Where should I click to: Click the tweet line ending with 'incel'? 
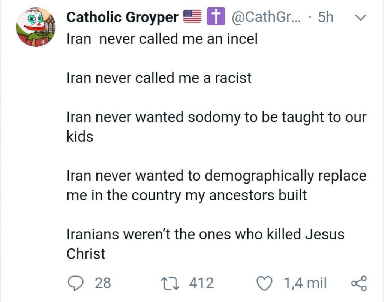tap(162, 39)
